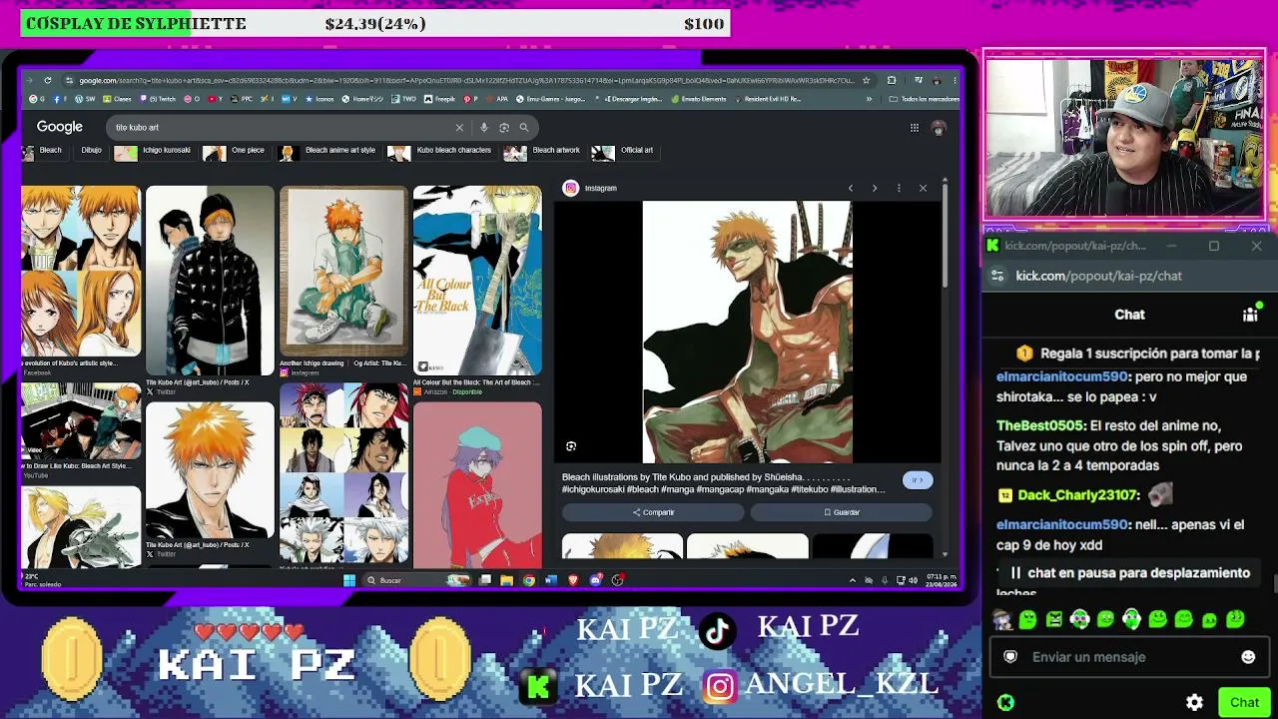The image size is (1278, 719).
Task: Open Windows Start menu
Action: [349, 580]
